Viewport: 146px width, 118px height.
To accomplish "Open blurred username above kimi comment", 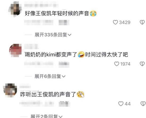I will tap(31, 47).
